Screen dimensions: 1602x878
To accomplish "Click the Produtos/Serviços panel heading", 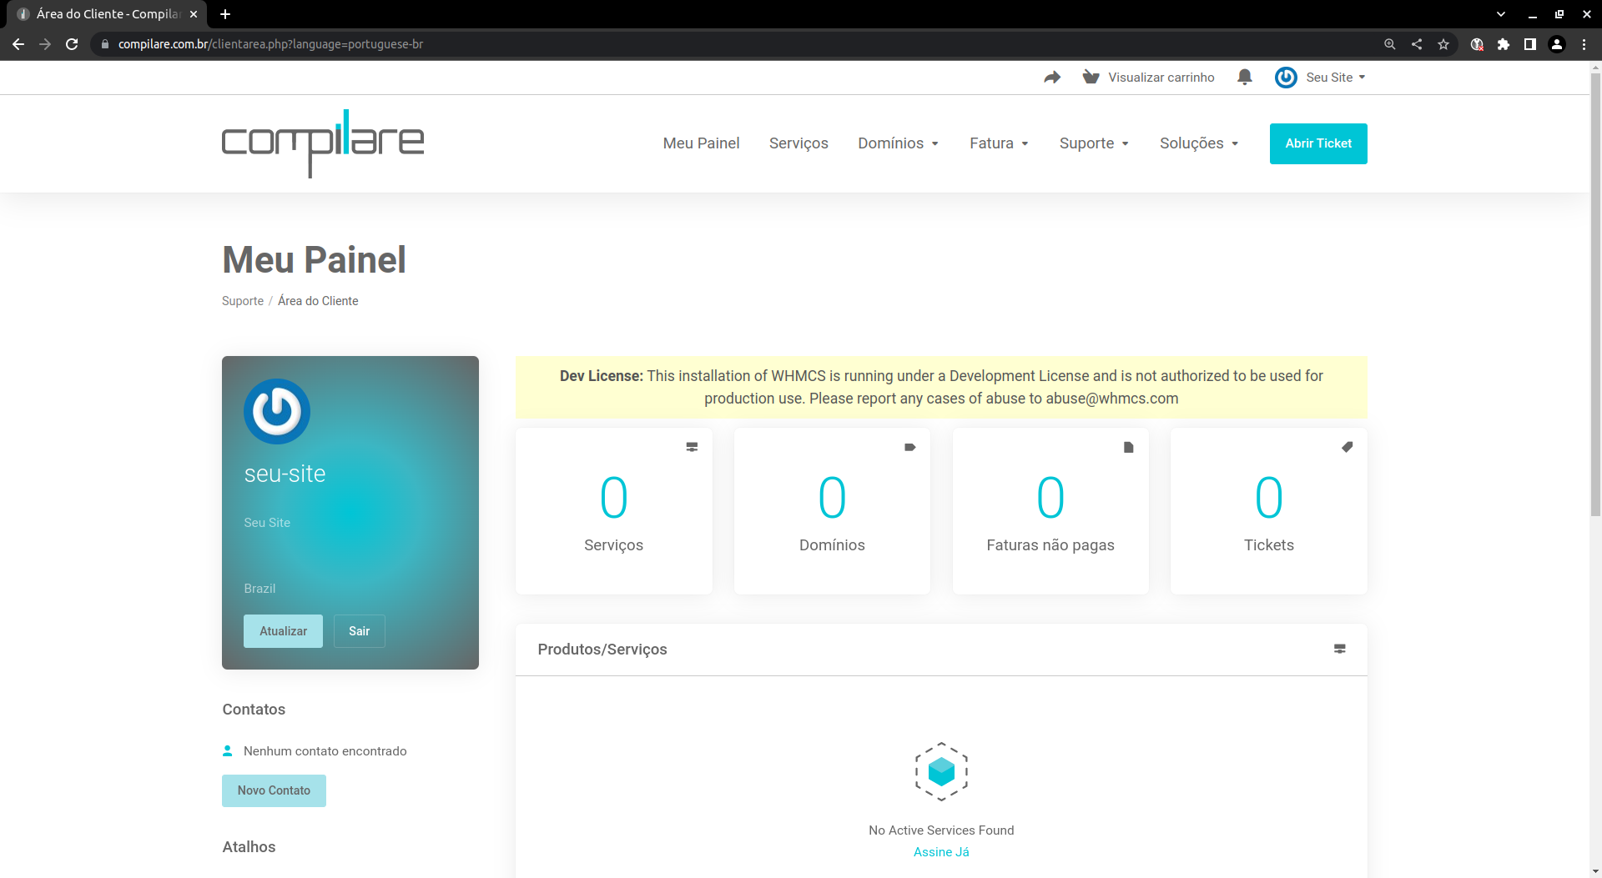I will (x=602, y=649).
